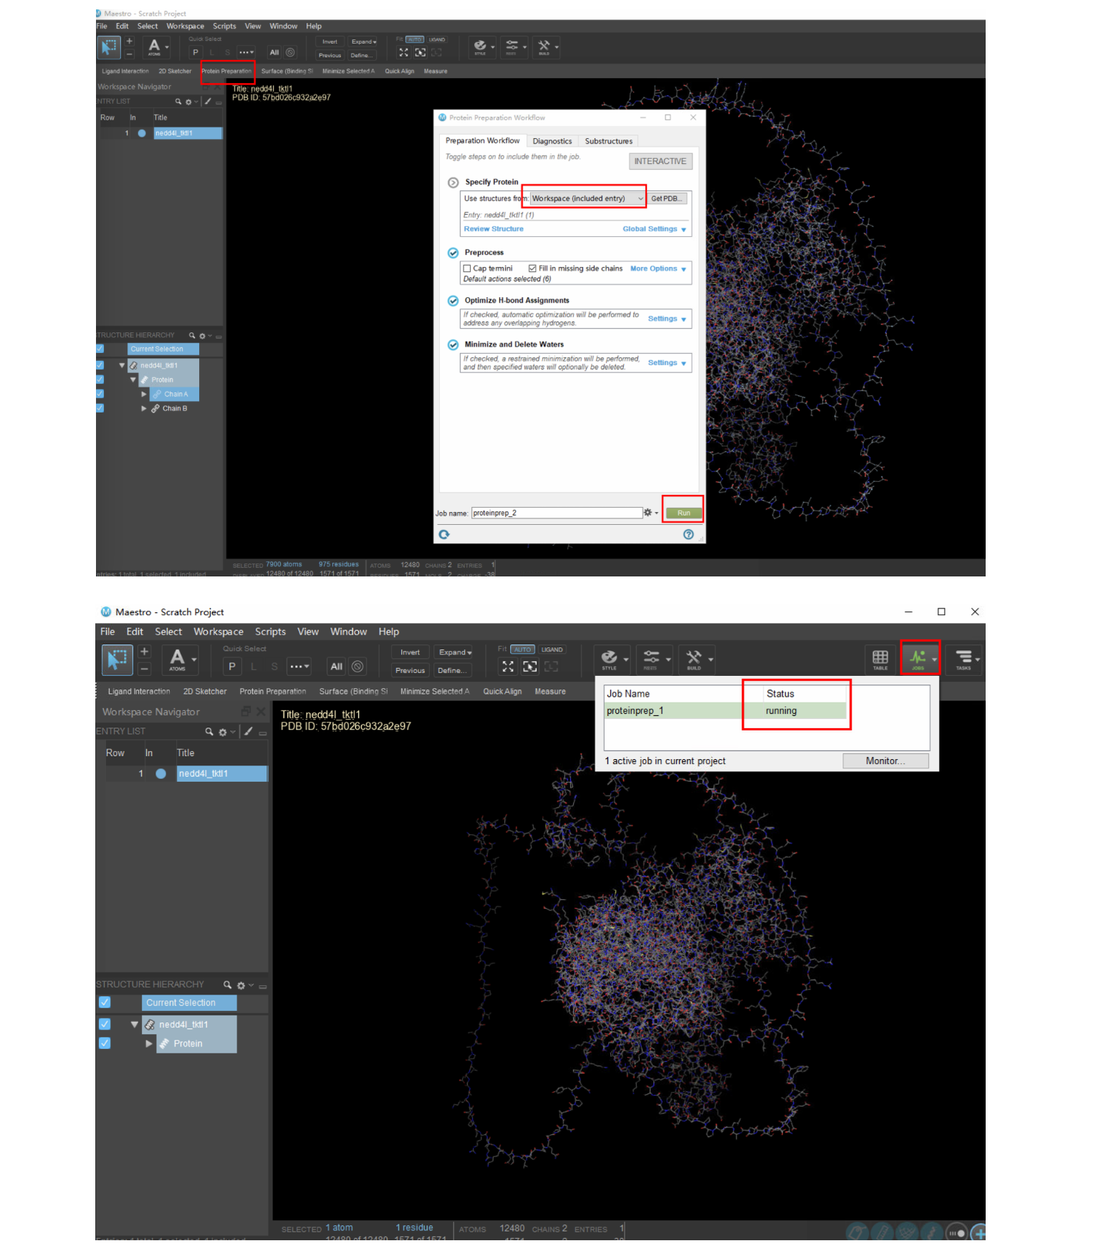1106x1256 pixels.
Task: Switch to the Diagnostics tab
Action: (x=552, y=141)
